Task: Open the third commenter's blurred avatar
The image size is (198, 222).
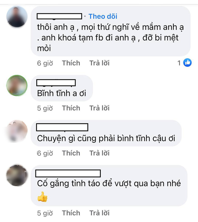Action: (17, 131)
